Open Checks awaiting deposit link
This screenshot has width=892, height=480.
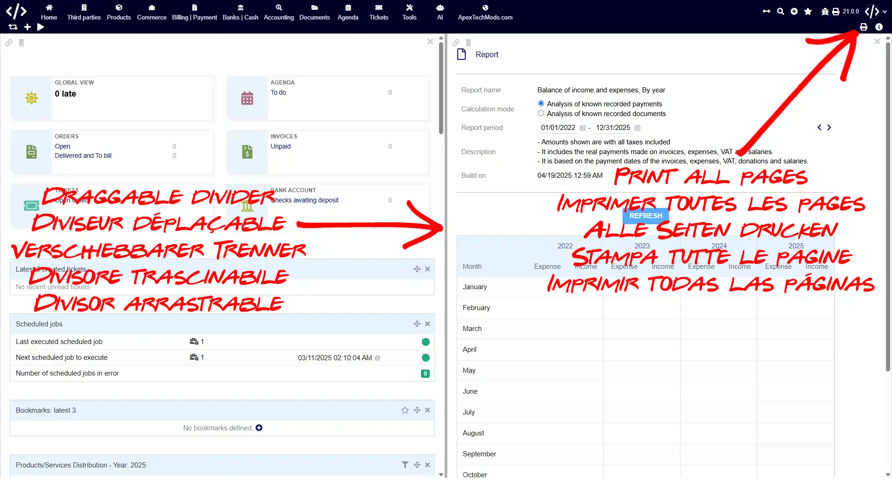(x=305, y=200)
